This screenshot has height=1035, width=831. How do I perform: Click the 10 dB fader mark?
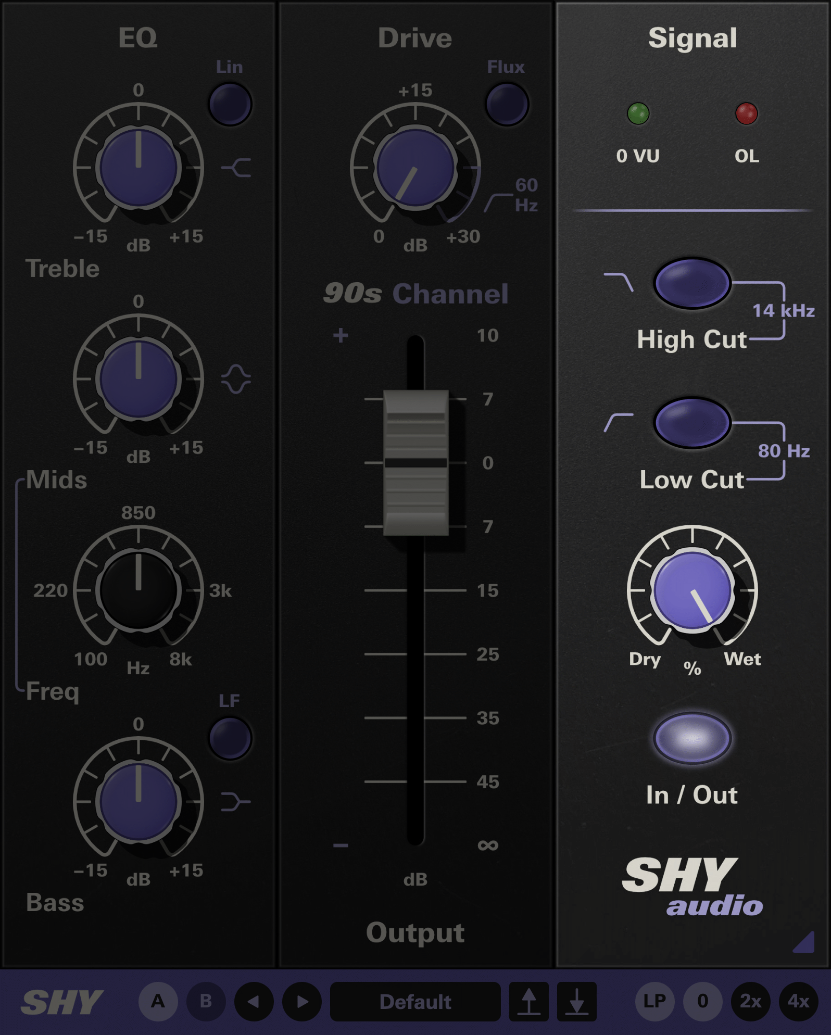[x=488, y=336]
